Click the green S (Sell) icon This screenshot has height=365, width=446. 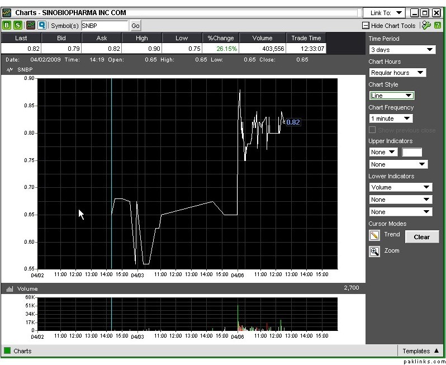(18, 25)
